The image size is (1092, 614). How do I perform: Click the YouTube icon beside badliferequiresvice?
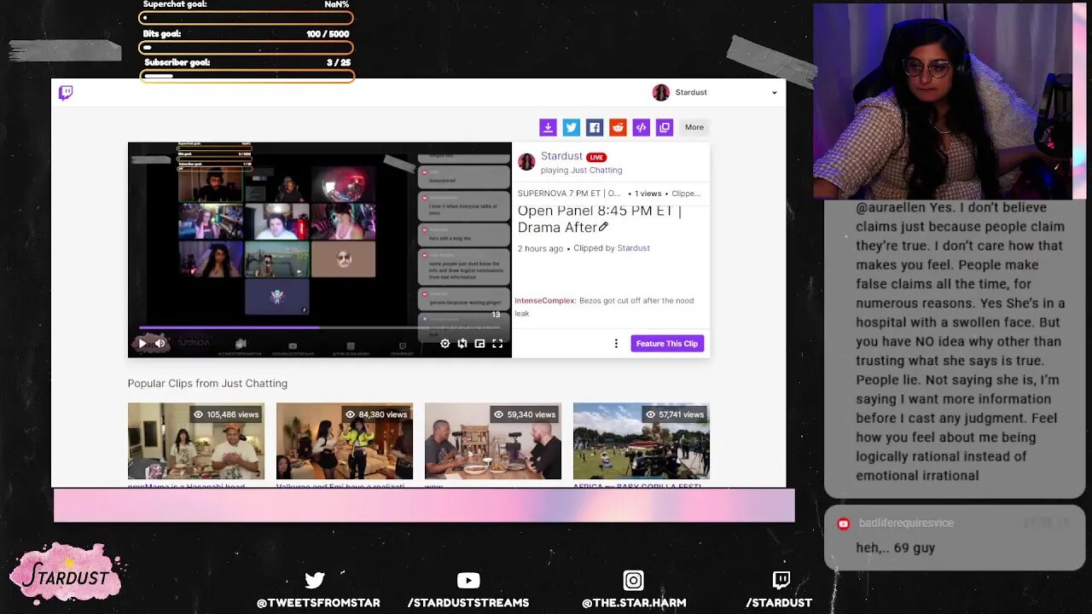pos(844,524)
